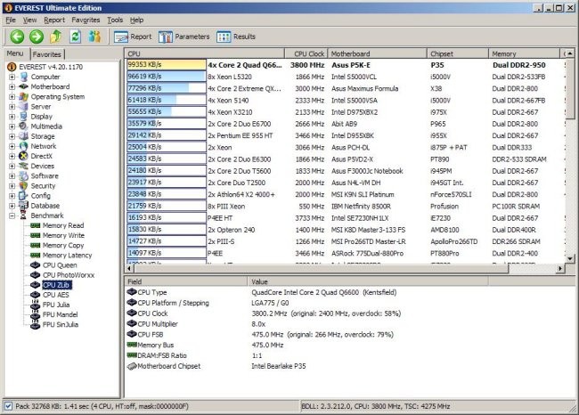Show benchmark Results
This screenshot has height=415, width=579.
pos(236,37)
